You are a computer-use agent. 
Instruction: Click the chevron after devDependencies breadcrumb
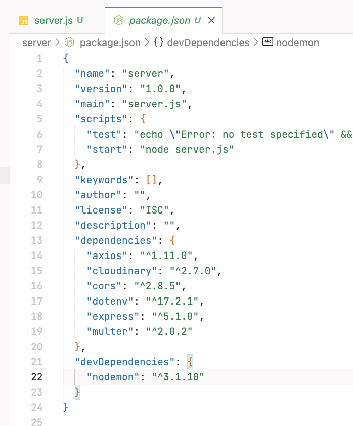256,42
